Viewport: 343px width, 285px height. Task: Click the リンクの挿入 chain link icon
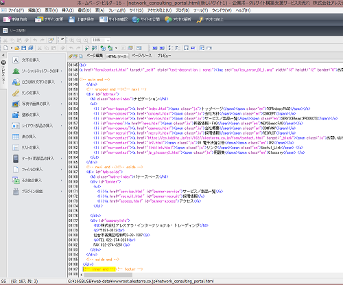(16, 93)
